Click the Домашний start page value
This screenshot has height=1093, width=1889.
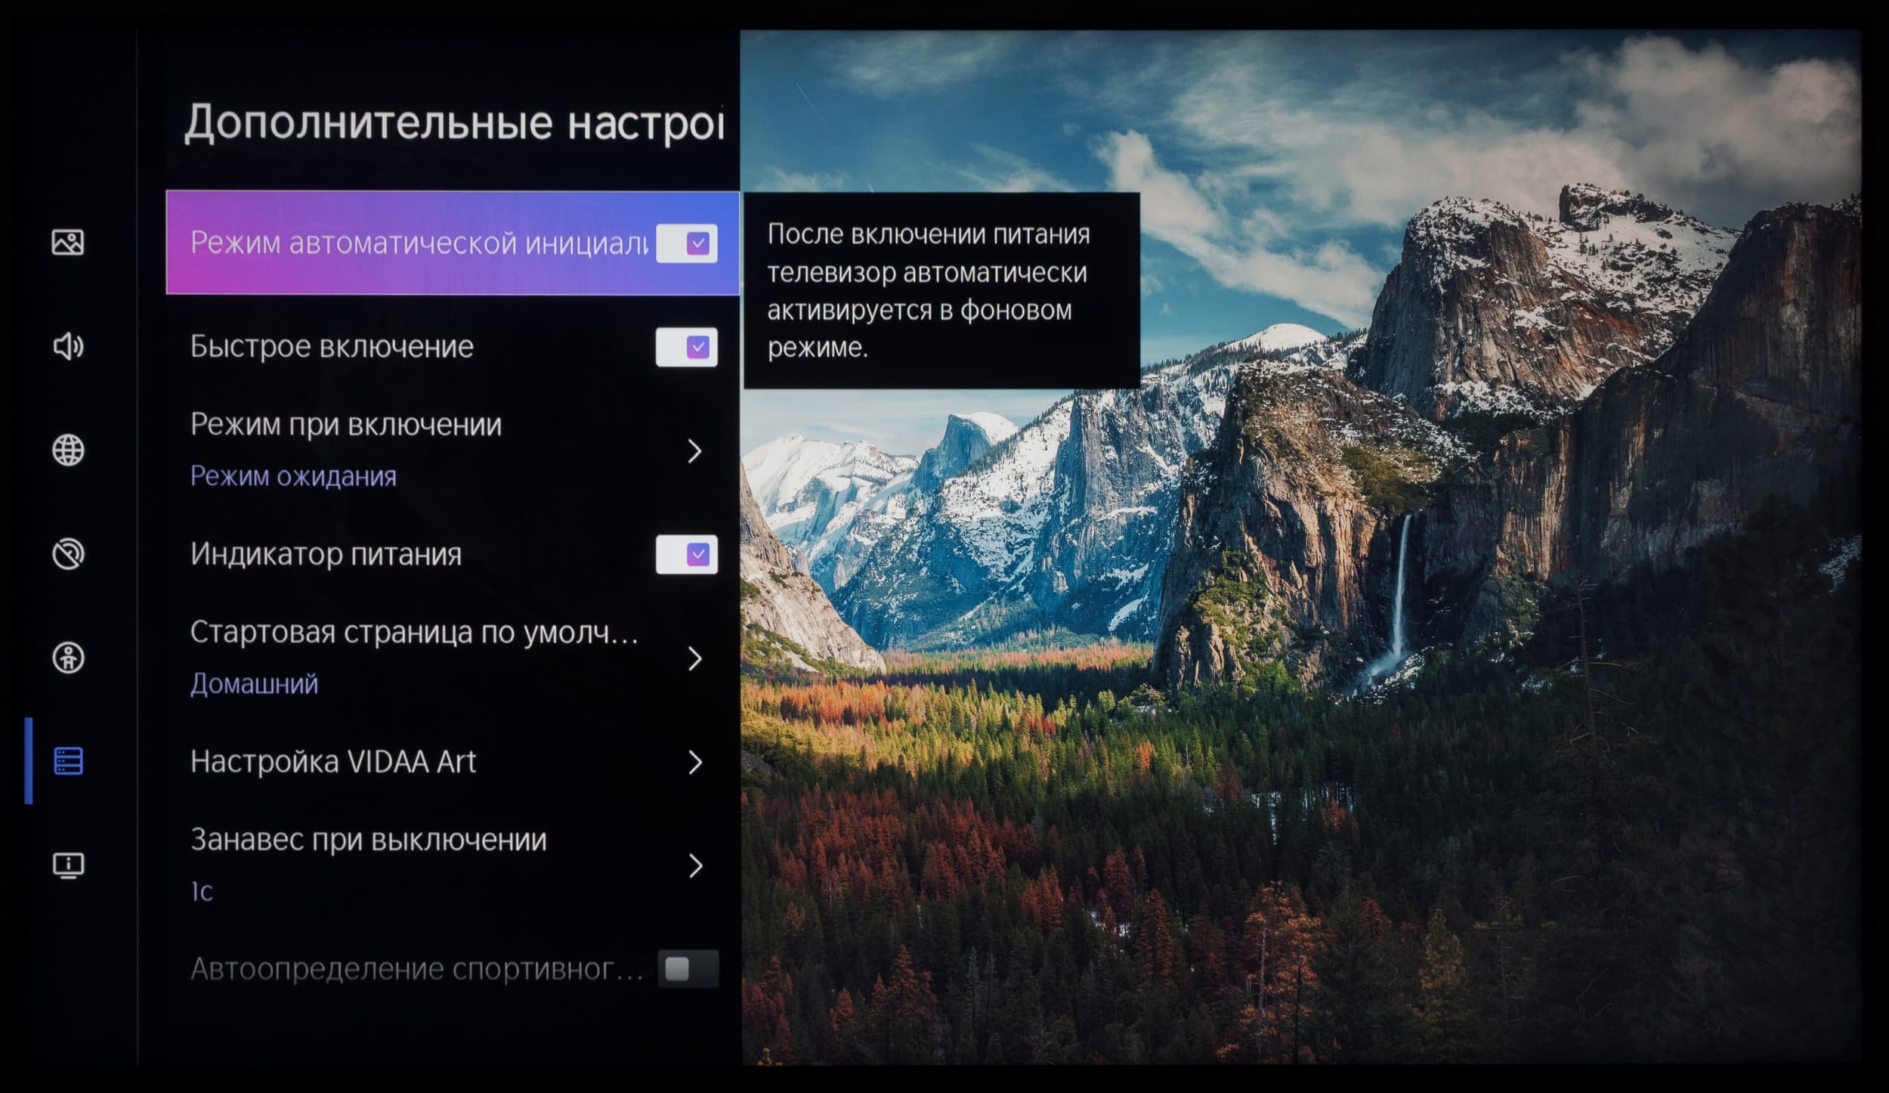pyautogui.click(x=254, y=684)
